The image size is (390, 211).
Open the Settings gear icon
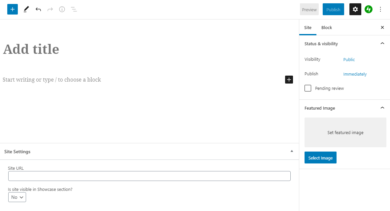pos(355,9)
